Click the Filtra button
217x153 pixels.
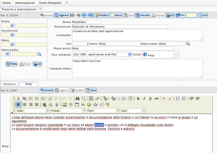(x=11, y=64)
